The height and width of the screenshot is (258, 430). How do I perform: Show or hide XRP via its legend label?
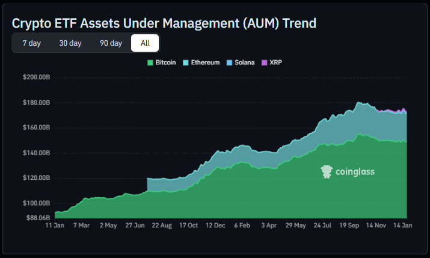coord(276,63)
